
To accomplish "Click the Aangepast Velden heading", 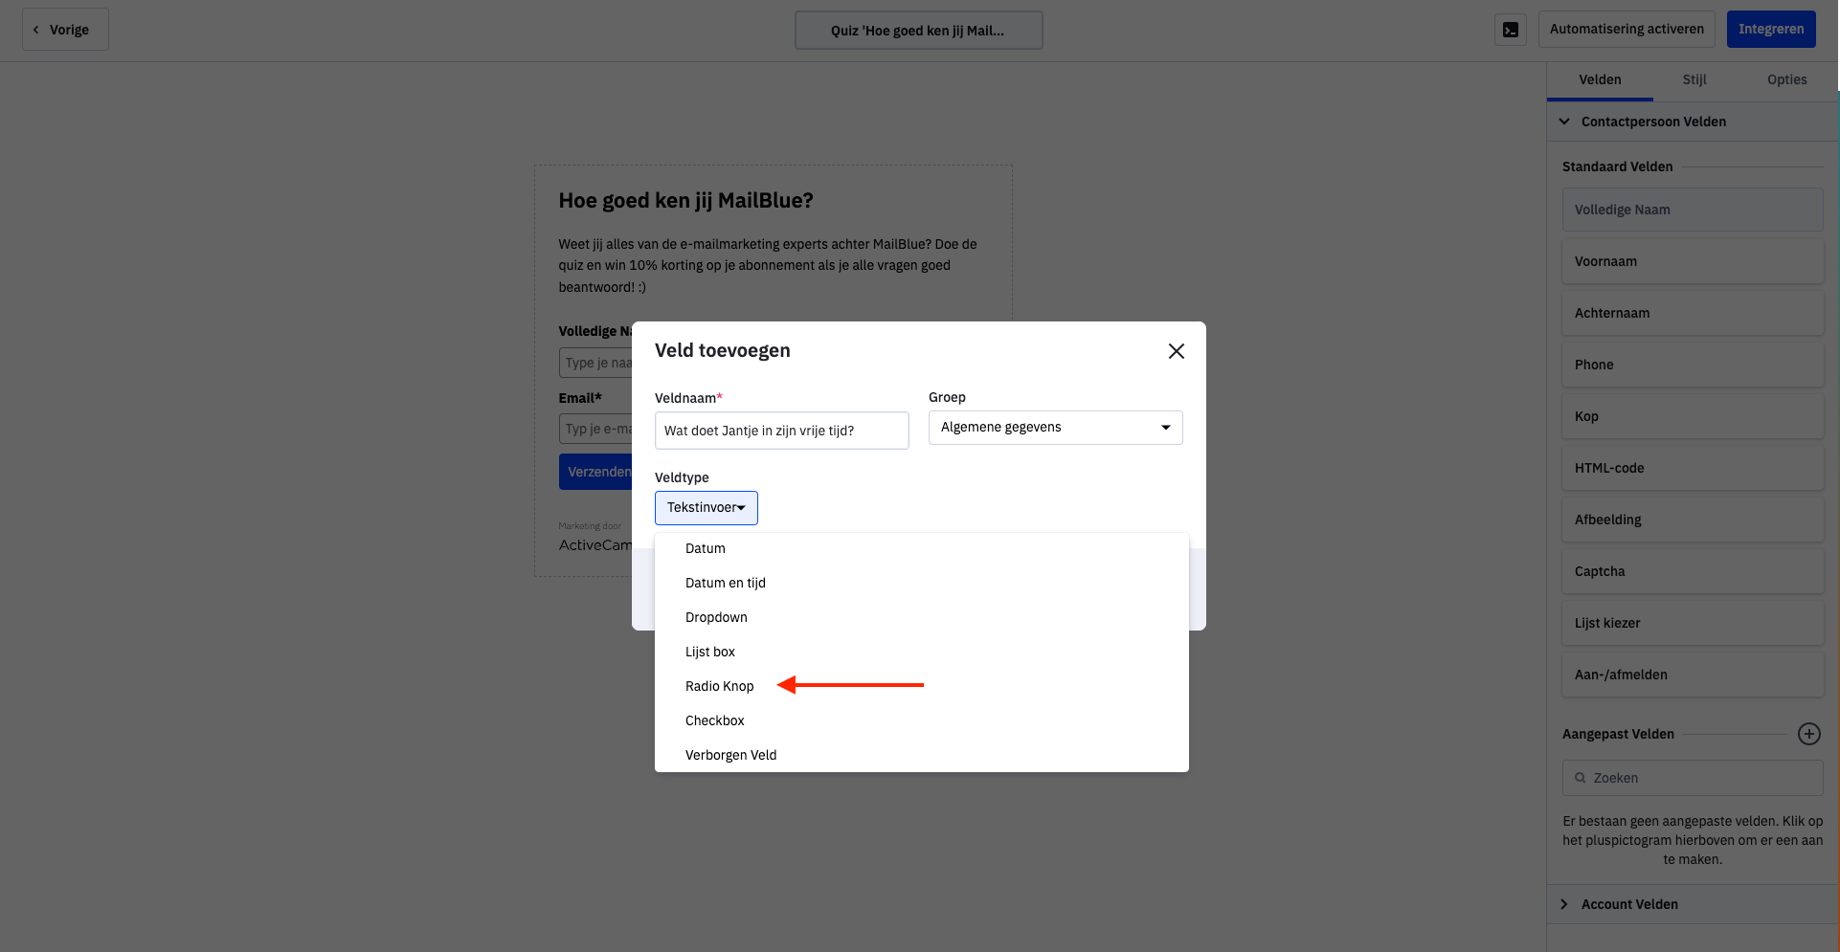I will pos(1618,734).
